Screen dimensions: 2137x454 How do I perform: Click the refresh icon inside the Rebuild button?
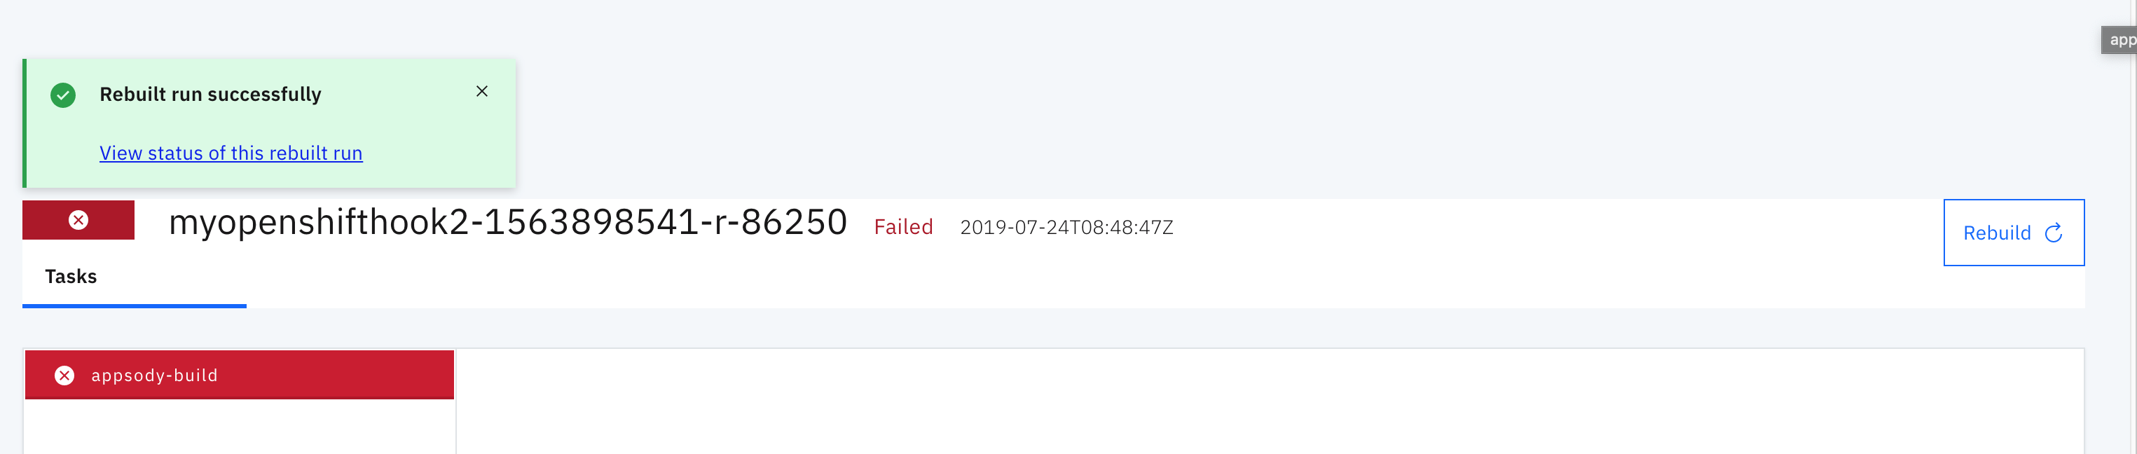coord(2053,233)
